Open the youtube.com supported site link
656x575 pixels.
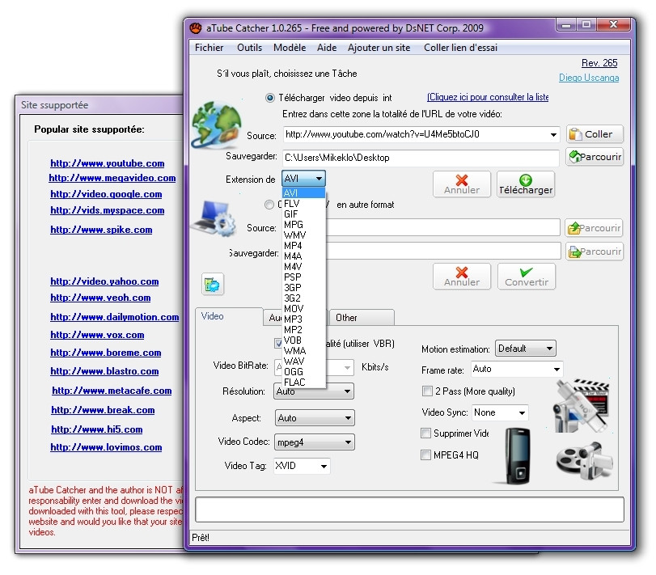(x=107, y=163)
